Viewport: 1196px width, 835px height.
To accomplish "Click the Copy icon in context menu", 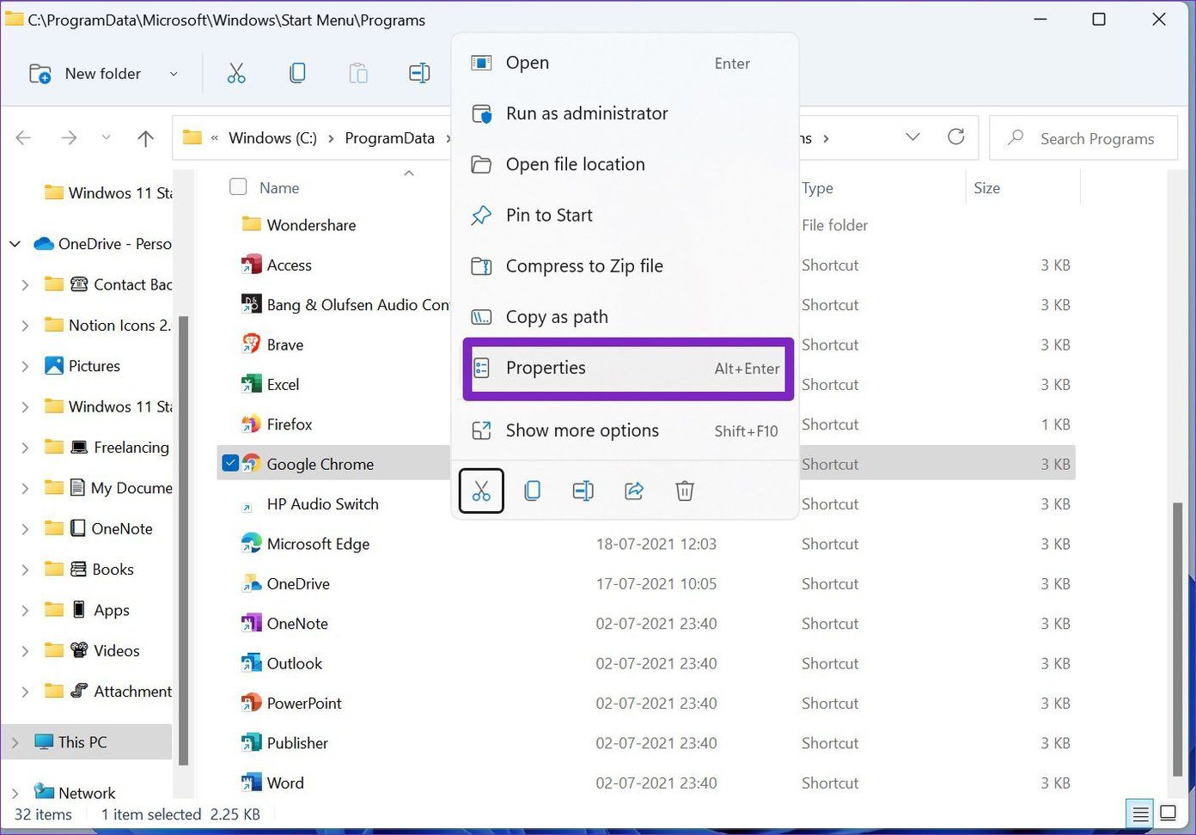I will (532, 491).
